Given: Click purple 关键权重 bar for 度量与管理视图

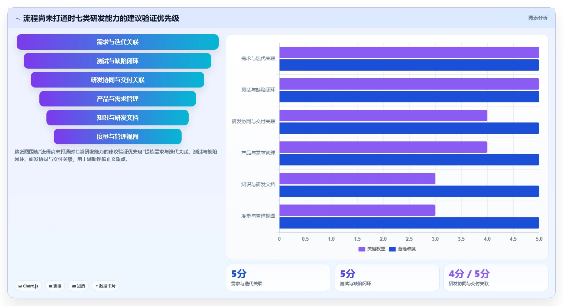Looking at the screenshot, I should point(357,210).
